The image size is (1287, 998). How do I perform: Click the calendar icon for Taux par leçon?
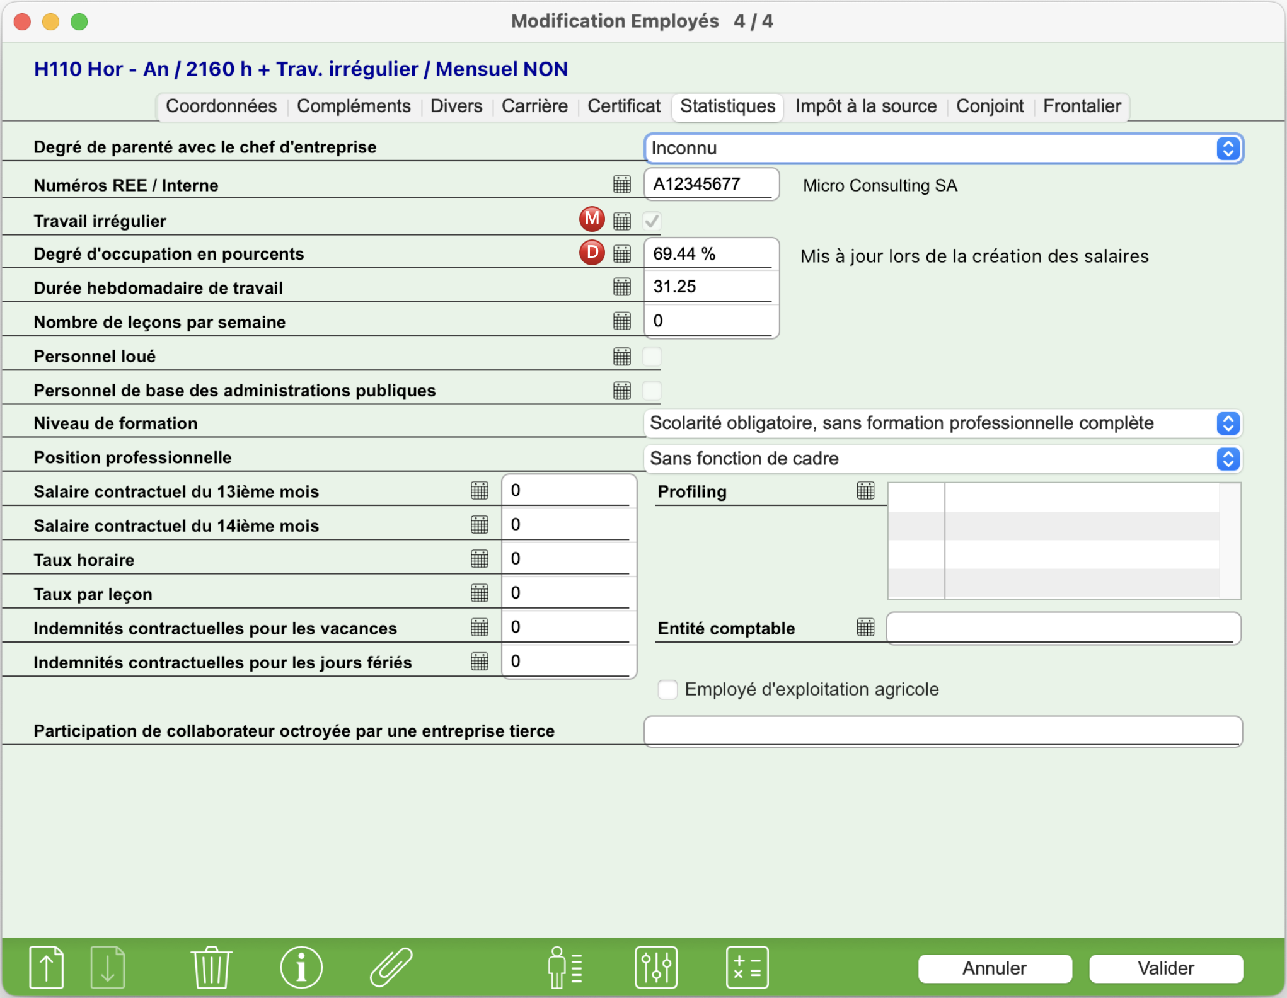(x=480, y=593)
